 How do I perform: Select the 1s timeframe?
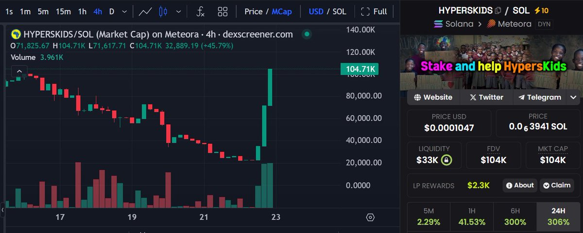9,11
